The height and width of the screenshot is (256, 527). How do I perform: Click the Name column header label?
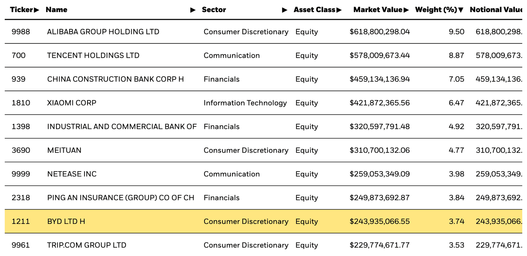(56, 10)
